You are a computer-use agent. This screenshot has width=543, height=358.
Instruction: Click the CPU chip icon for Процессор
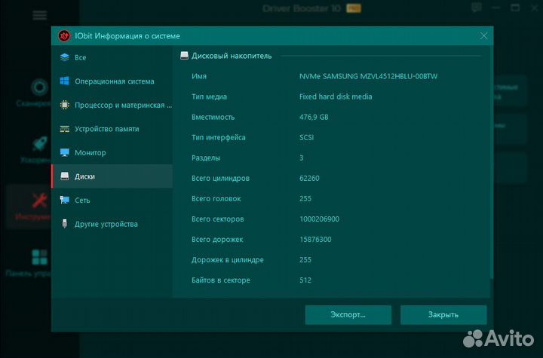64,105
